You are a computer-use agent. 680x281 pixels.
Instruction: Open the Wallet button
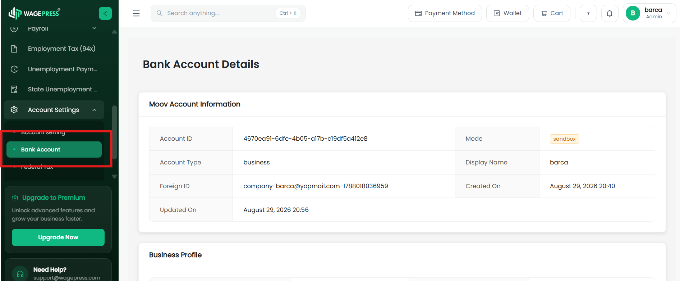tap(507, 13)
